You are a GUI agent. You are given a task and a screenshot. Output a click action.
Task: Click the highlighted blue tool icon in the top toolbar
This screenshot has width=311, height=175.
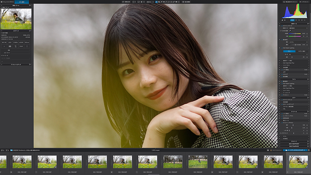[156, 2]
